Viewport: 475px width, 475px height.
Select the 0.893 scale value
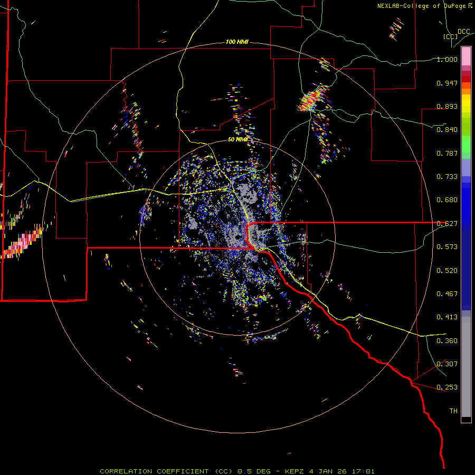point(447,106)
